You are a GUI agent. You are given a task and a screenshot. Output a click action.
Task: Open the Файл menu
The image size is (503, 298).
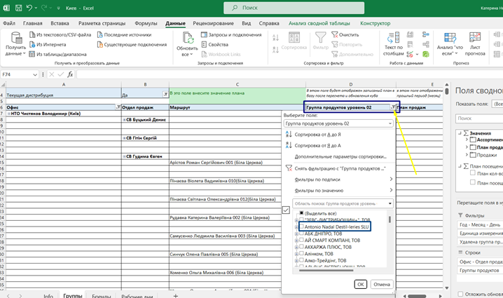tap(9, 23)
